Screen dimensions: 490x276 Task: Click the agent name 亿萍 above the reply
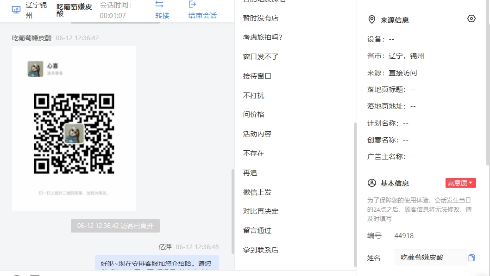coord(165,247)
